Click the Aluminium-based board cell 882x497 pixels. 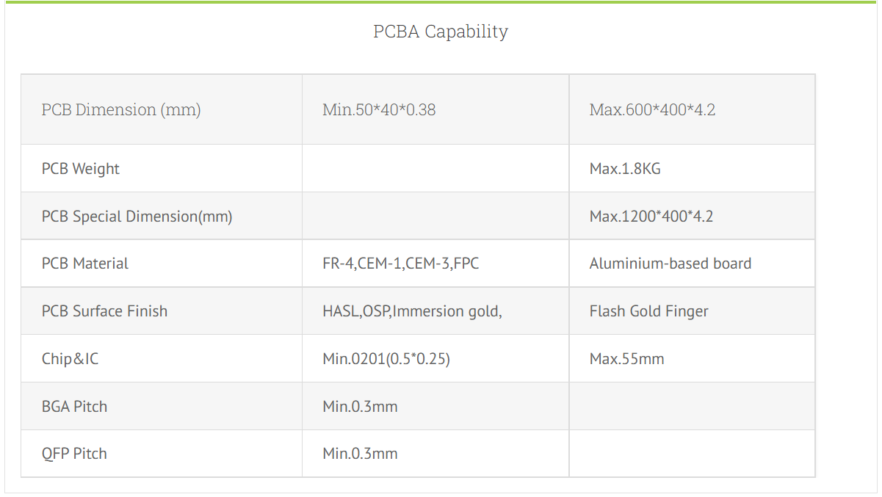(670, 264)
